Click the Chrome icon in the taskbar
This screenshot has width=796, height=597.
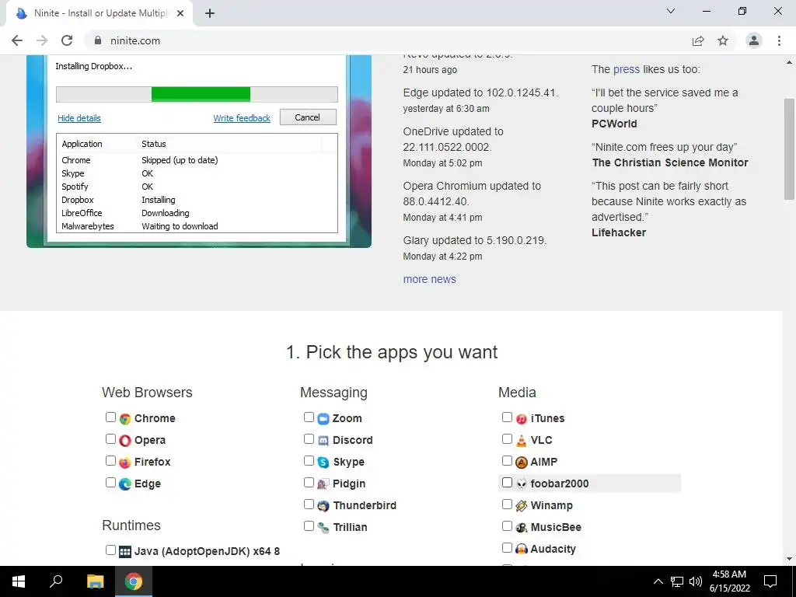point(134,581)
